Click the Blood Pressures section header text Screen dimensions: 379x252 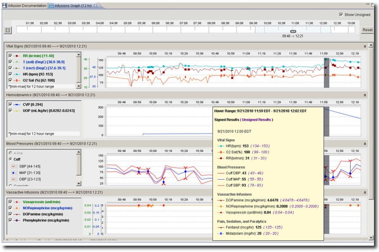click(52, 143)
